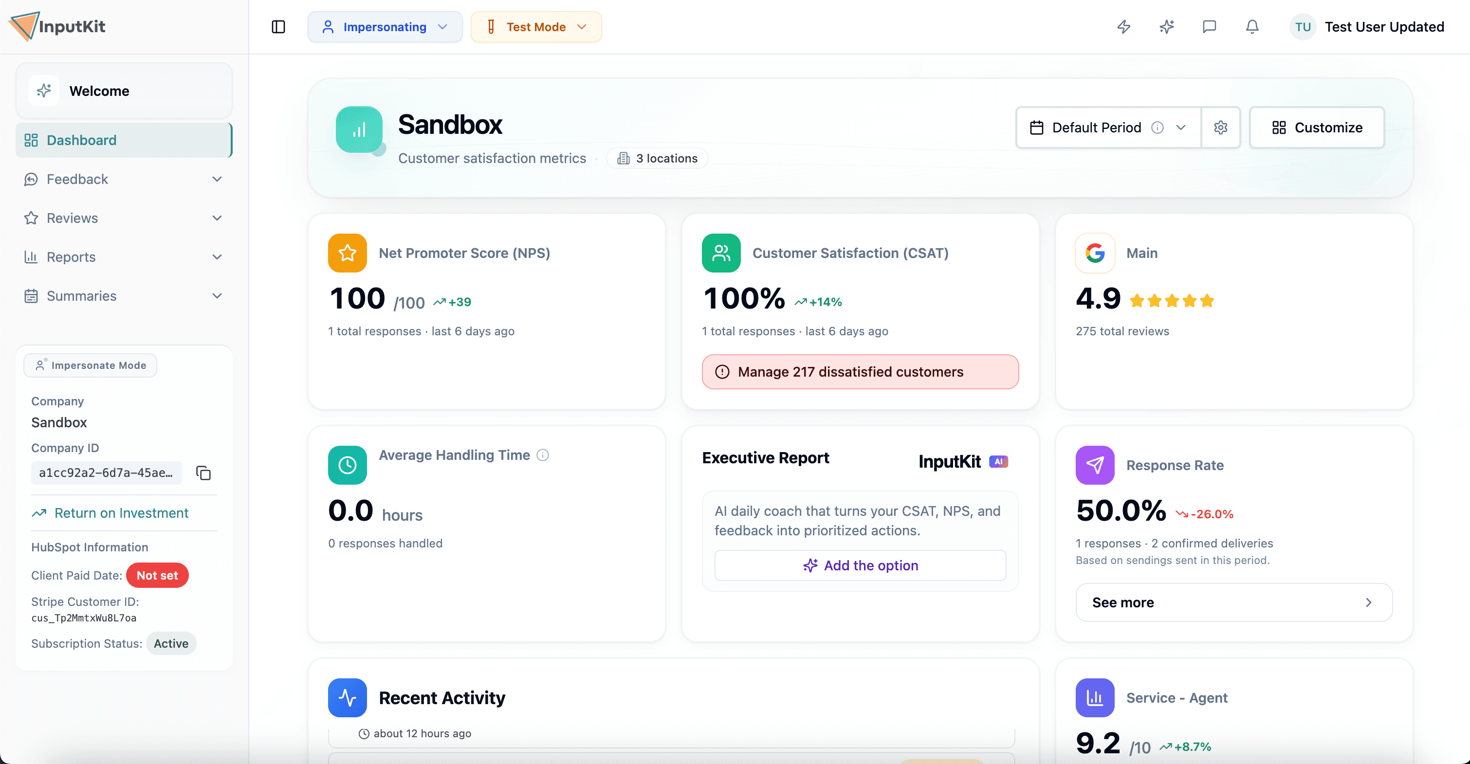Toggle the sidebar panel icon

coord(278,27)
